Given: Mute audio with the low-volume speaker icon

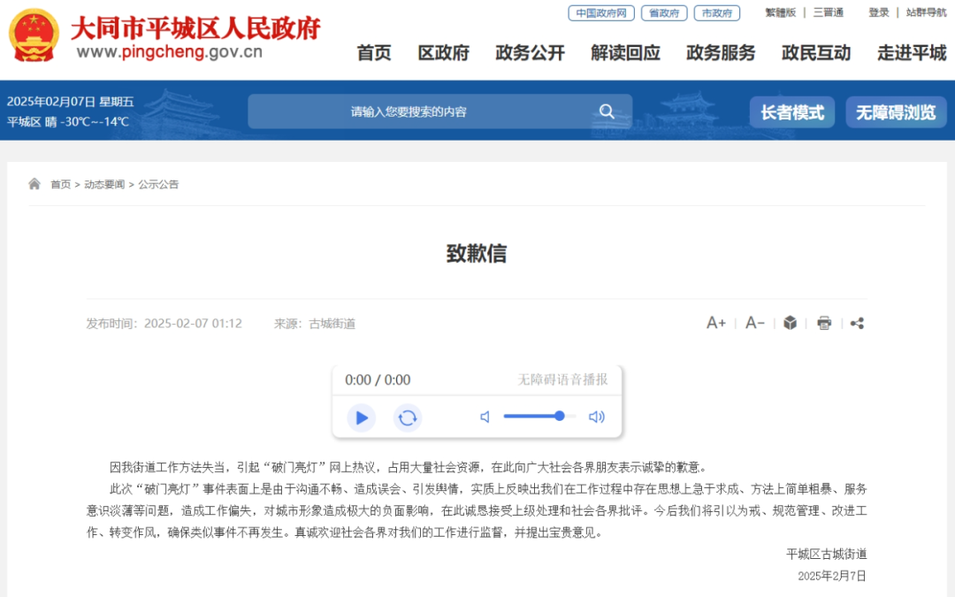Looking at the screenshot, I should 485,417.
